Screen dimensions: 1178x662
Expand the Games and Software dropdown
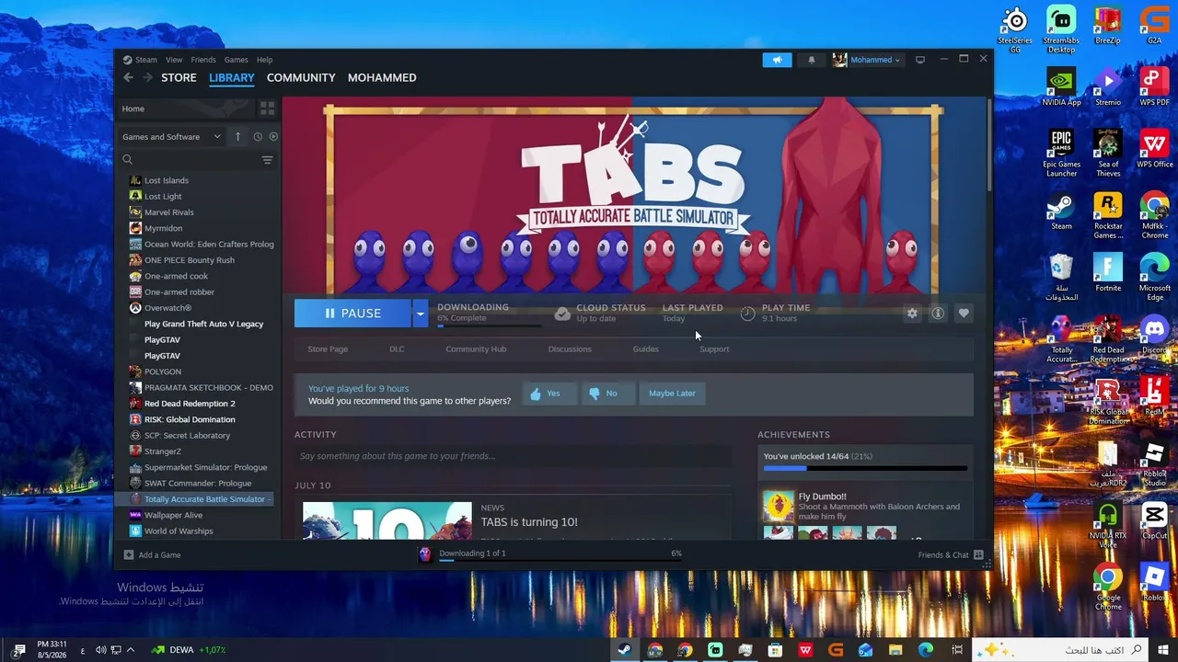(x=172, y=137)
